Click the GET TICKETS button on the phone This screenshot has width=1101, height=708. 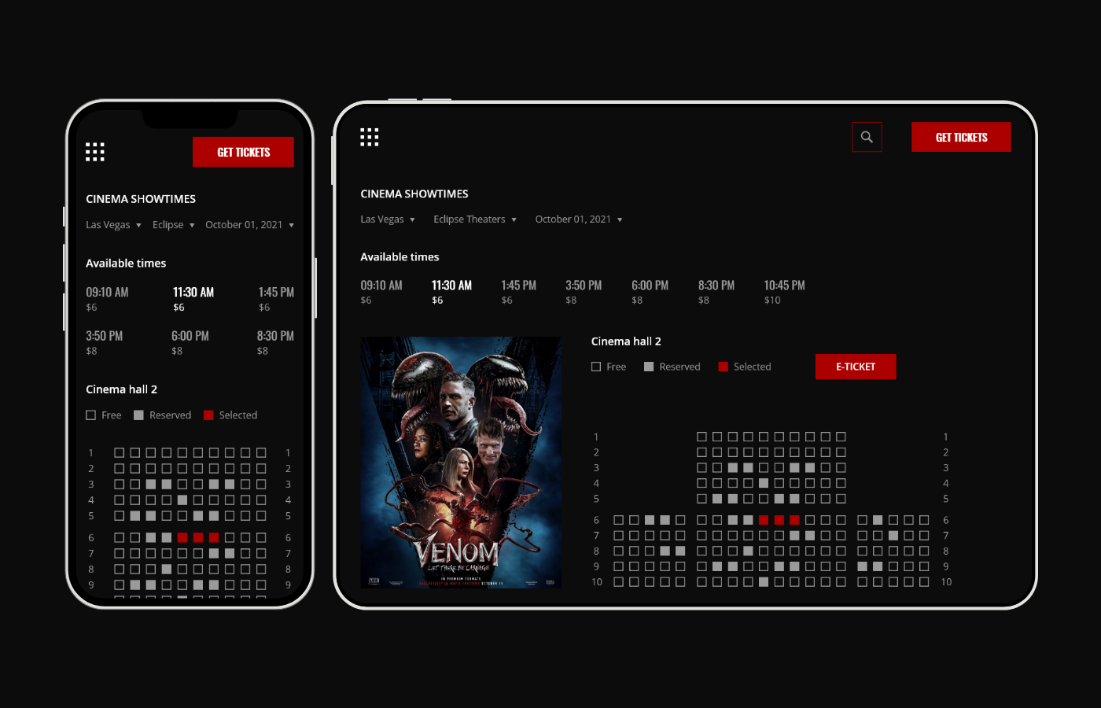click(243, 152)
